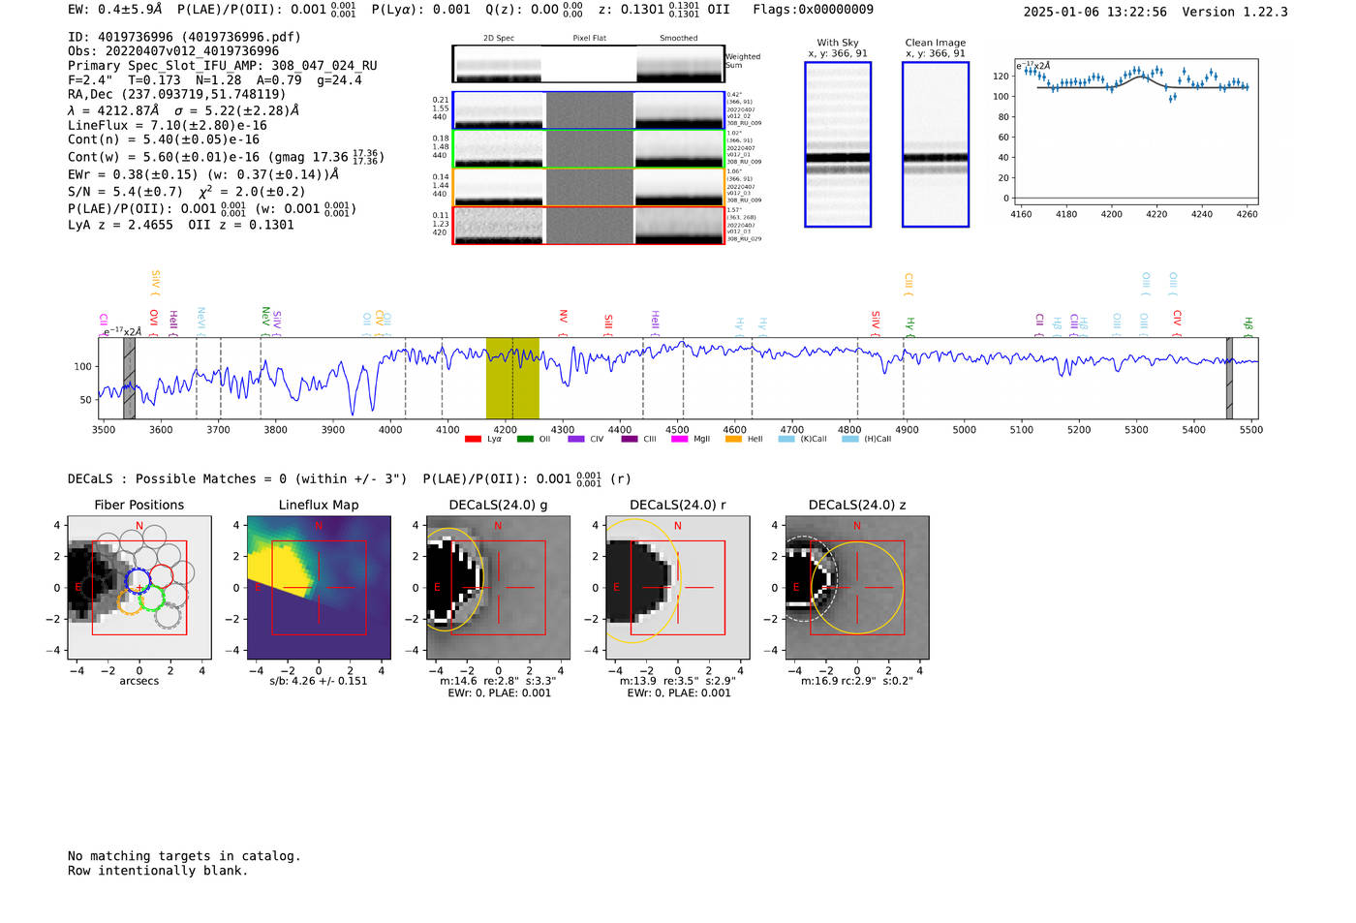
Task: Select the Primary Spec_Slot_IFU_AMP line
Action: point(223,66)
